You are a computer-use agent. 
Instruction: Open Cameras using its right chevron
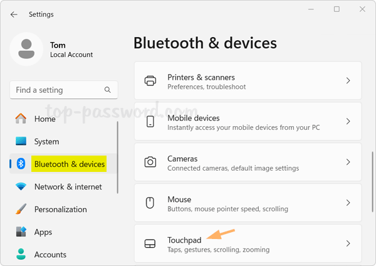(x=348, y=162)
